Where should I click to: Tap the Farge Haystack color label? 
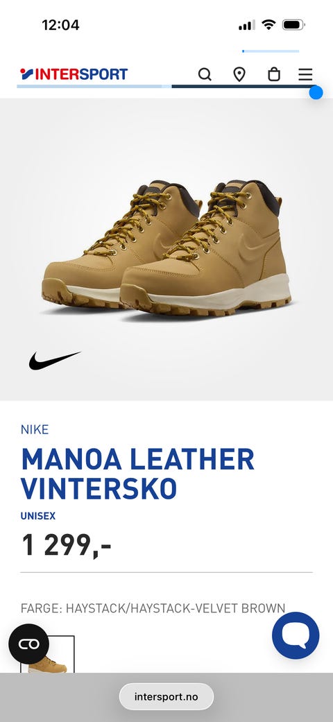click(153, 608)
